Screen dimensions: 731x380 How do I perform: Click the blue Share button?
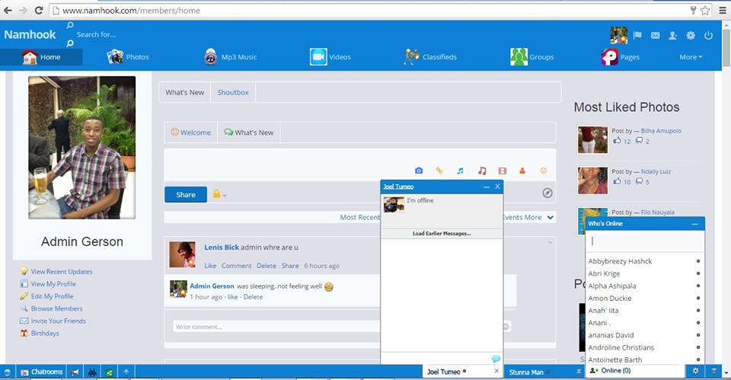tap(186, 194)
